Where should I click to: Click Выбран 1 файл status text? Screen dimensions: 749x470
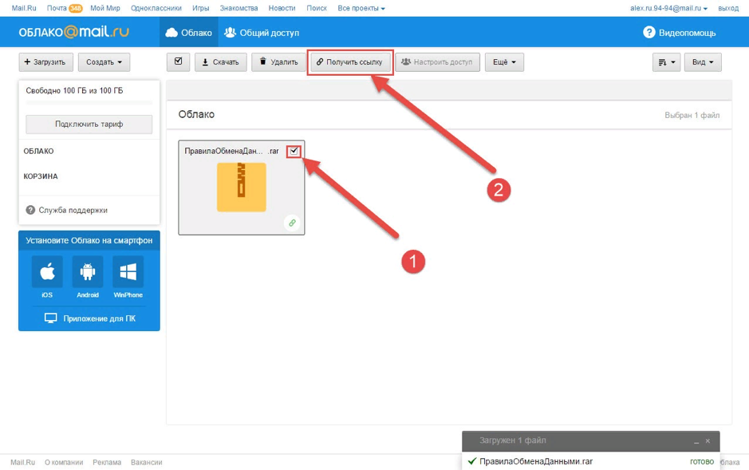[x=692, y=115]
